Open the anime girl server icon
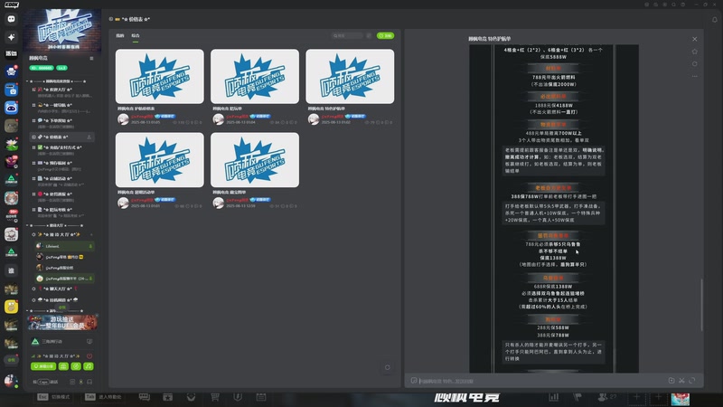Screen dimensions: 723x407 tap(11, 198)
